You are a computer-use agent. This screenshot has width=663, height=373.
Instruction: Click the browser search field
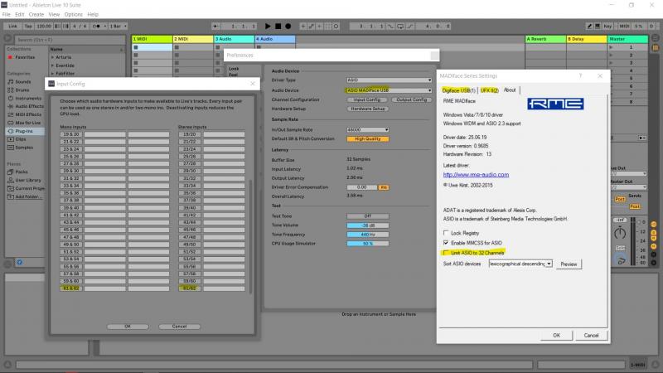(x=70, y=40)
